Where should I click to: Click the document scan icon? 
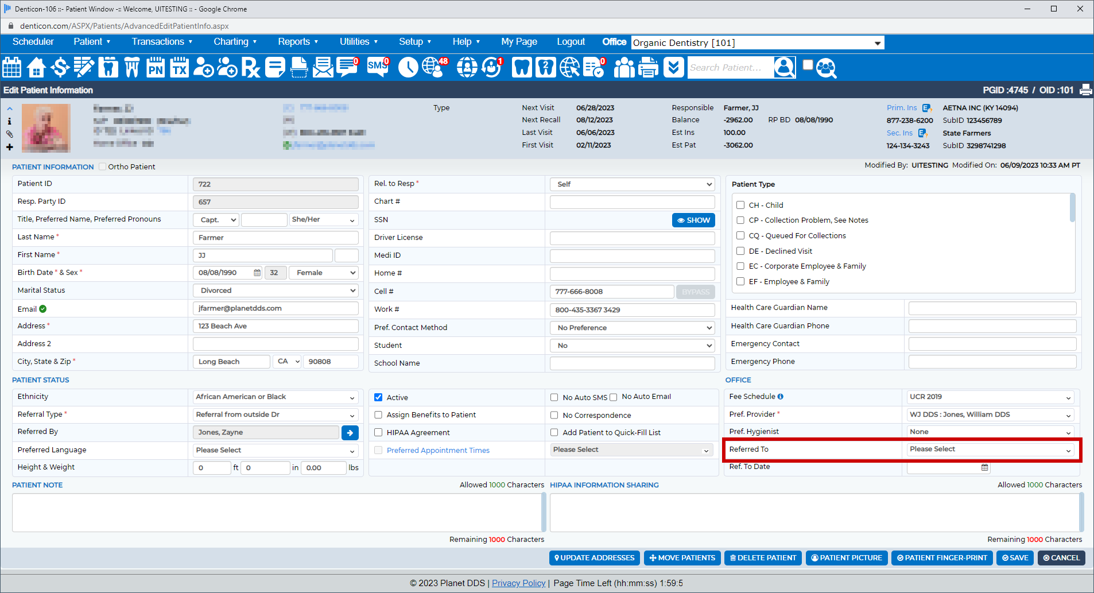299,67
